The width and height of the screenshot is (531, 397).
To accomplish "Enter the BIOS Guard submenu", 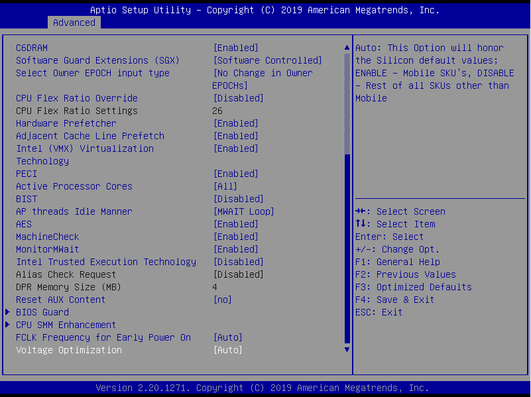I will 42,312.
